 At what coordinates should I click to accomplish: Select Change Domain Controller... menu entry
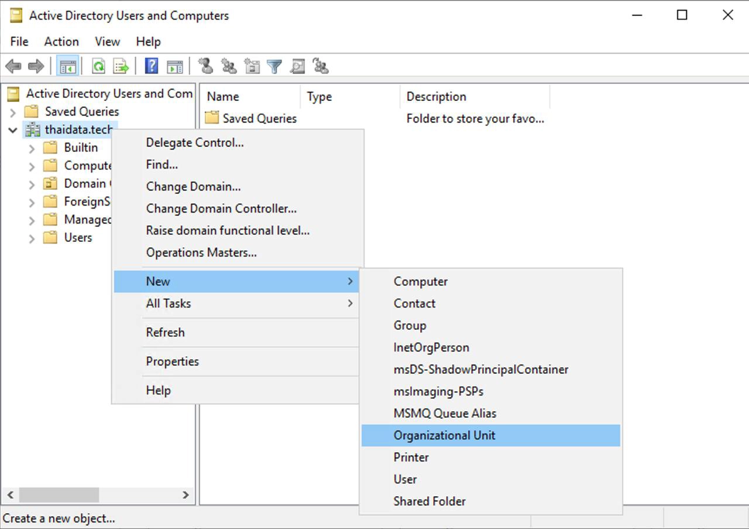click(238, 209)
